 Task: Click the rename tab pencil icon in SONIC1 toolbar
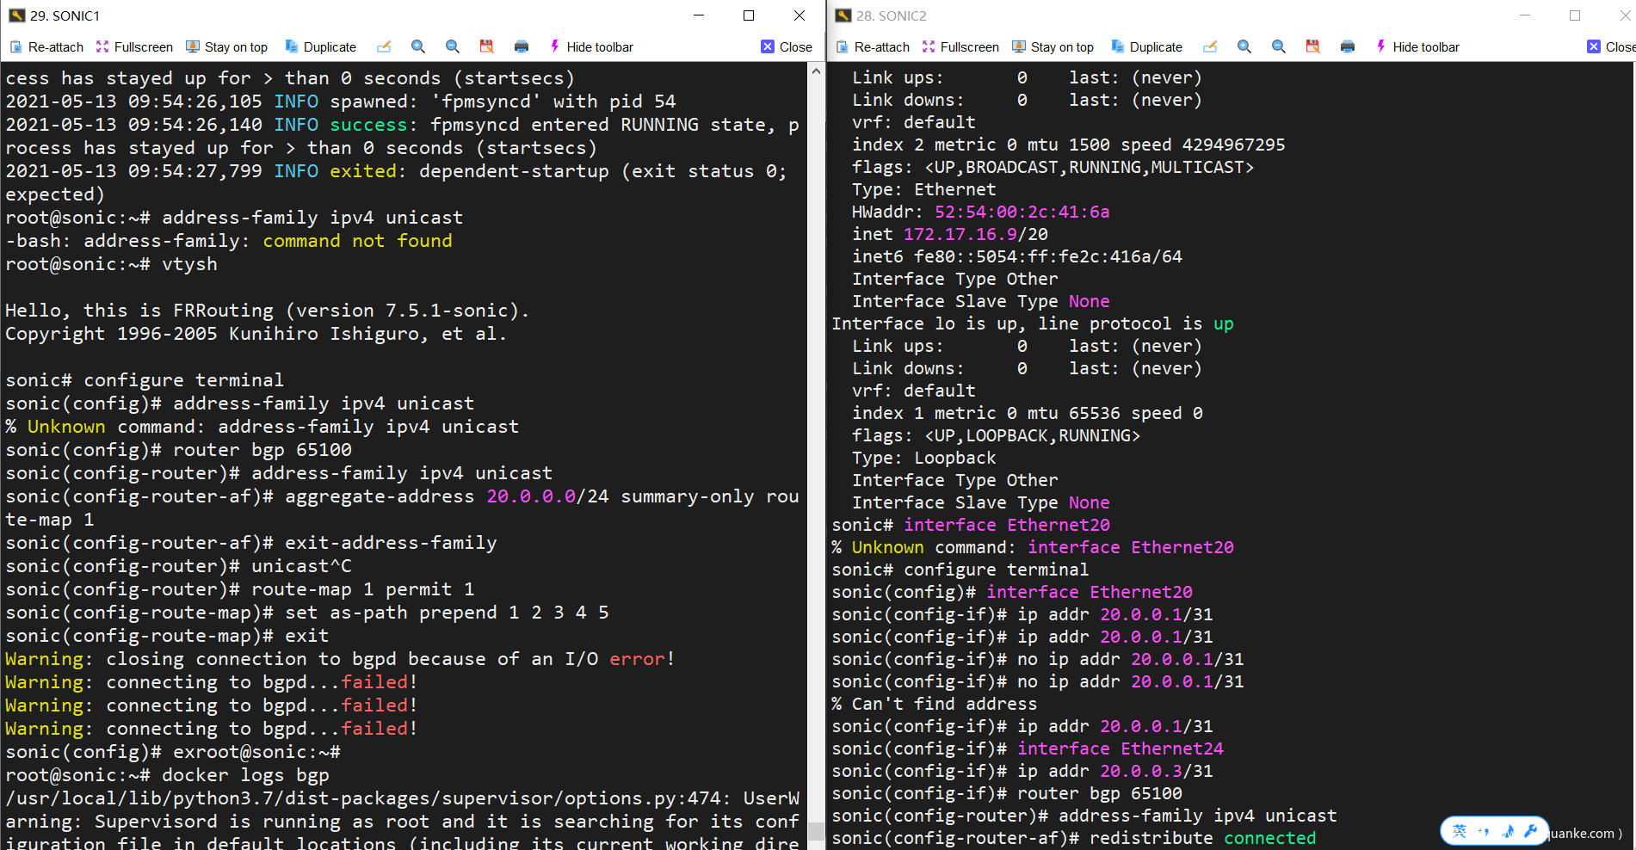point(384,46)
